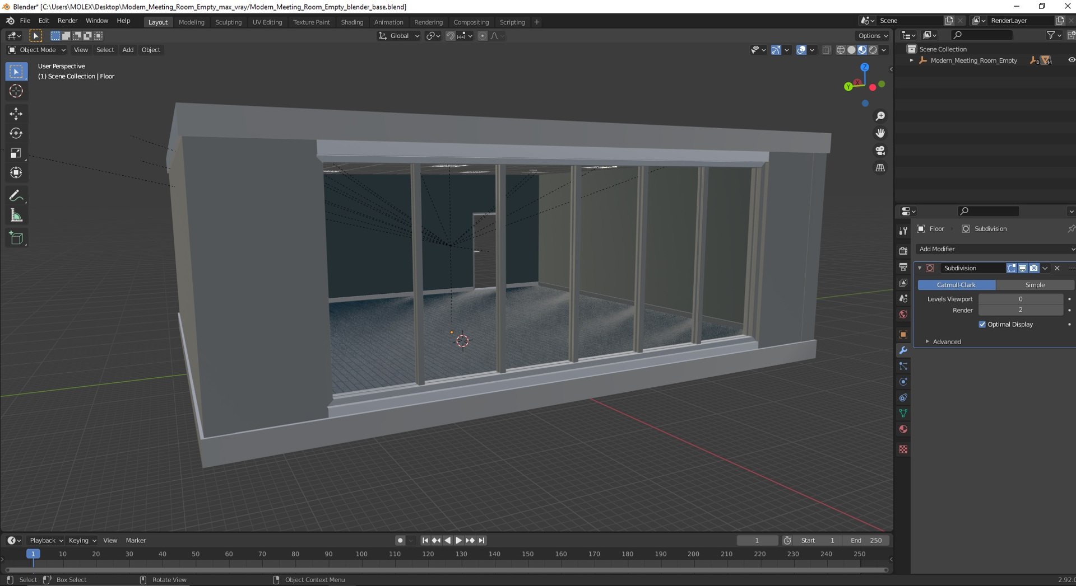
Task: Play the animation forward
Action: (458, 541)
